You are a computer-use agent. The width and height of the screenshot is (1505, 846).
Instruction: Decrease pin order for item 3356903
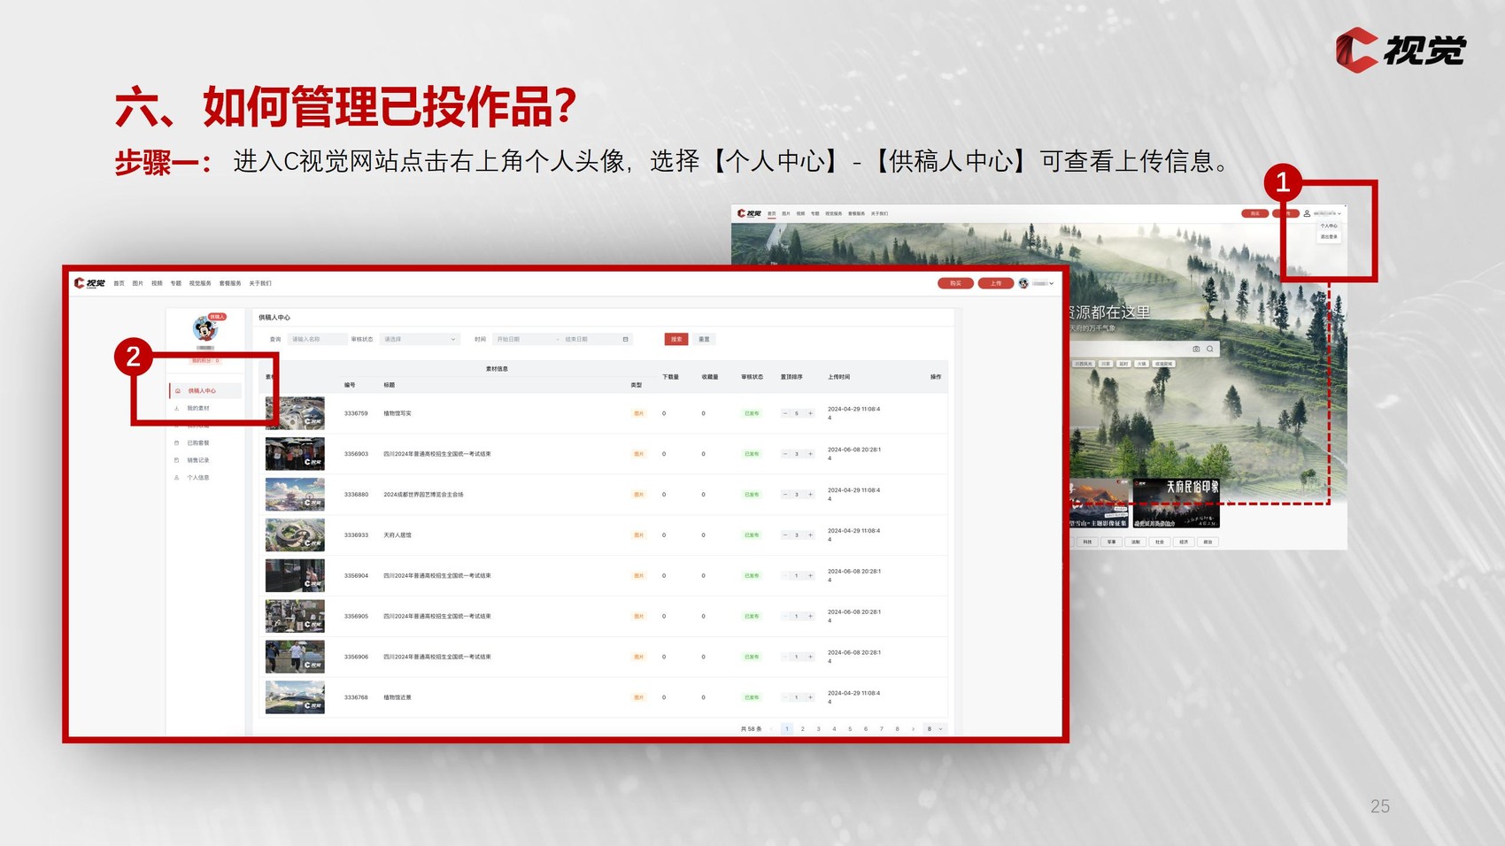coord(784,454)
